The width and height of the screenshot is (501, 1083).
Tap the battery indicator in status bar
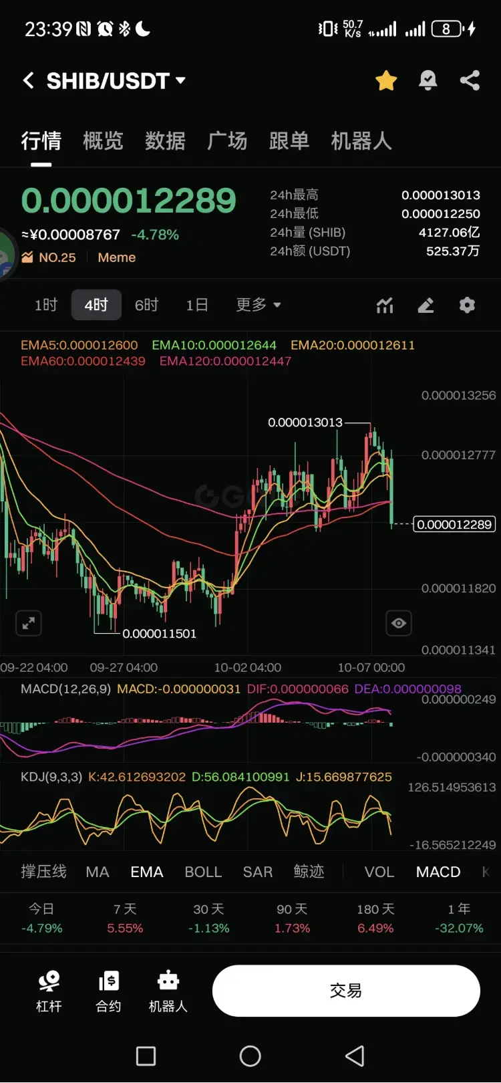[x=447, y=29]
